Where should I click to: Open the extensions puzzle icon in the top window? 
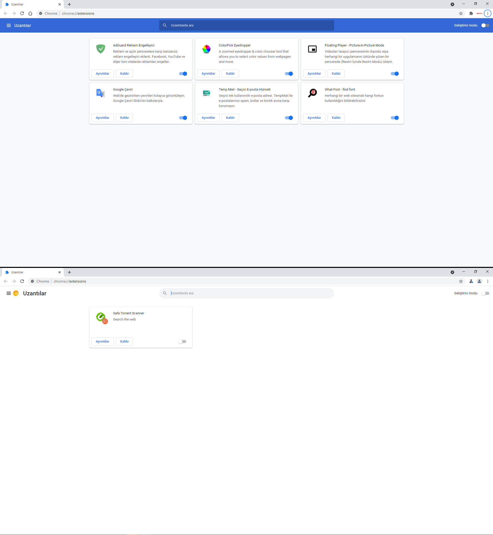[471, 13]
